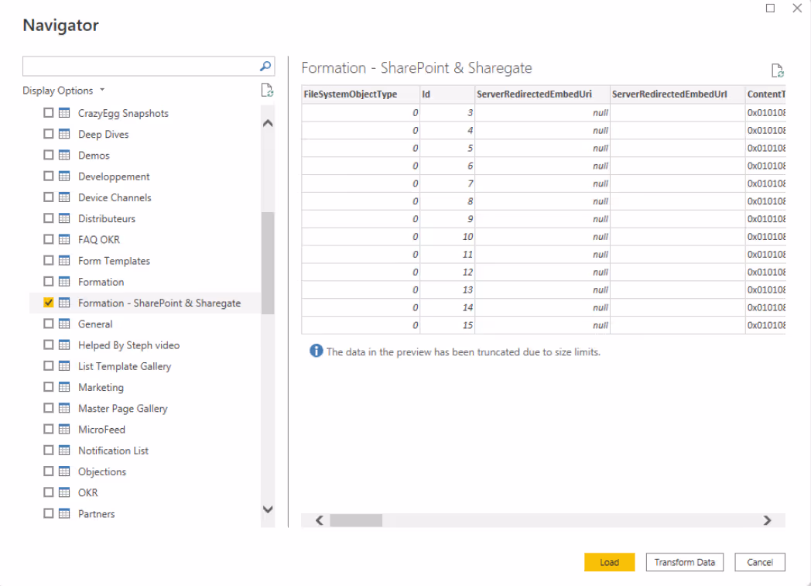Enable the Developpement checkbox
Image resolution: width=811 pixels, height=586 pixels.
coord(49,176)
